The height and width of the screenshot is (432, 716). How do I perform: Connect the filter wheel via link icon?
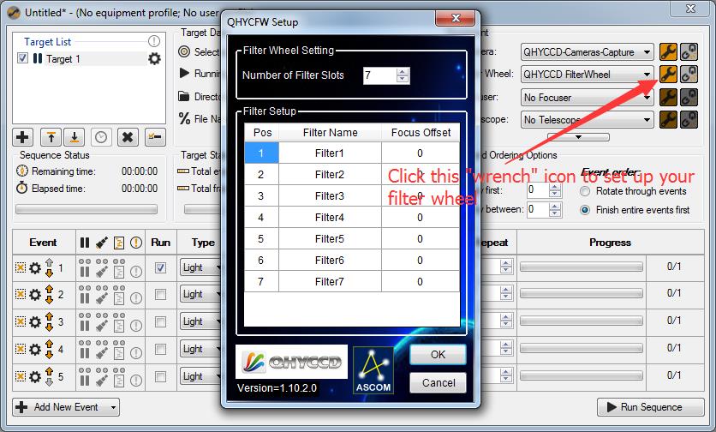[x=689, y=74]
